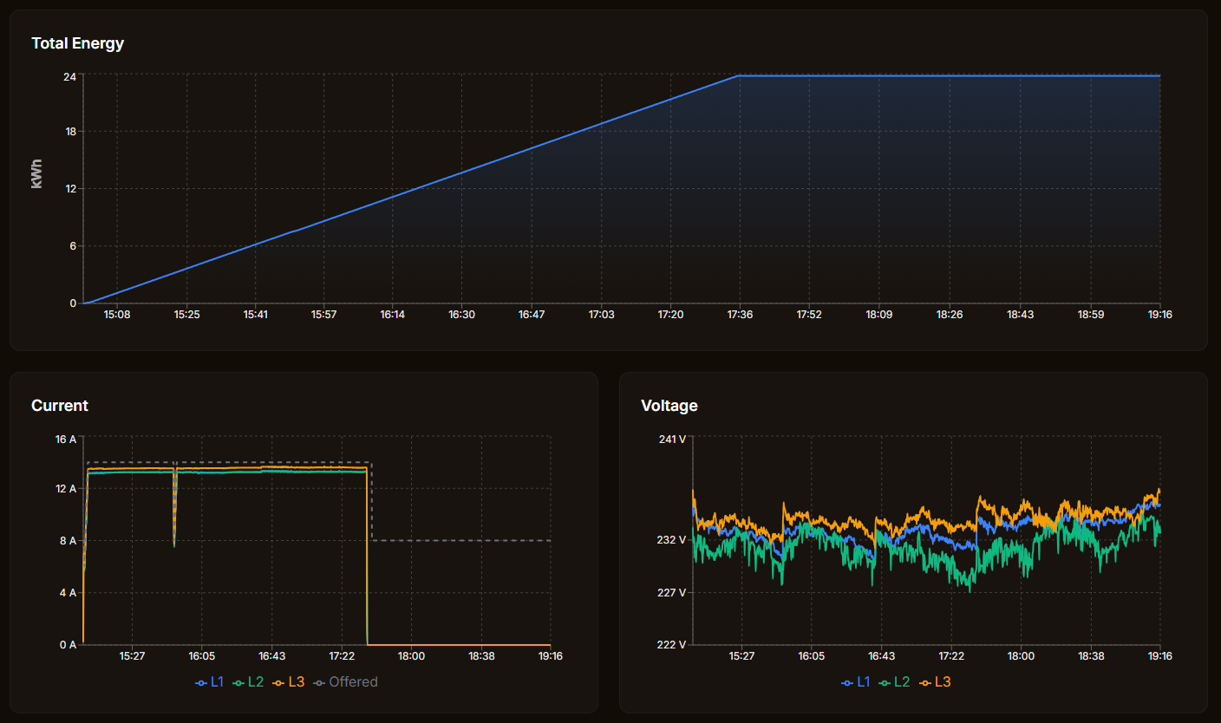Click the 16 A y-axis label
Screen dimensions: 1221x723
coord(66,440)
